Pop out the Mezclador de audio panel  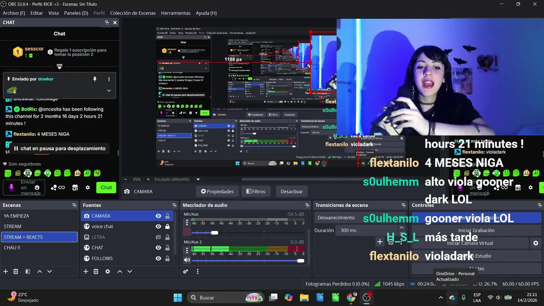(x=307, y=205)
